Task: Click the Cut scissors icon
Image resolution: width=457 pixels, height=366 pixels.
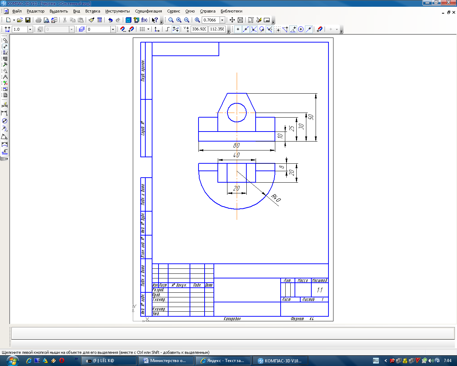Action: tap(65, 20)
